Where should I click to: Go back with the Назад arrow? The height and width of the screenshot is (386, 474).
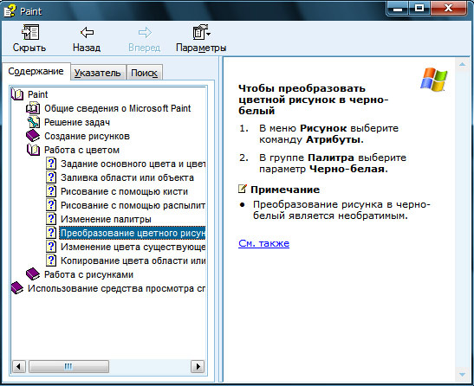click(87, 32)
